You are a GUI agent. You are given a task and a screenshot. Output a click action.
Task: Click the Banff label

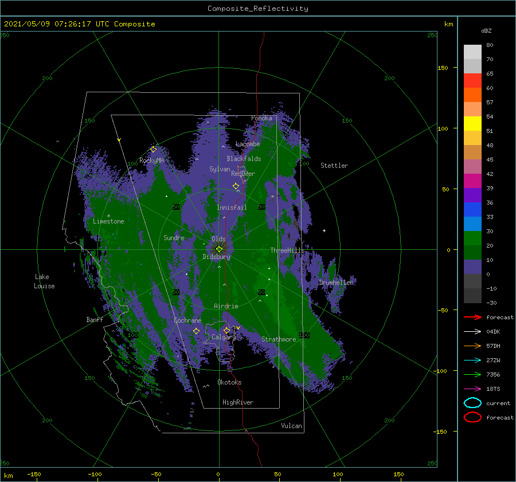coord(95,319)
